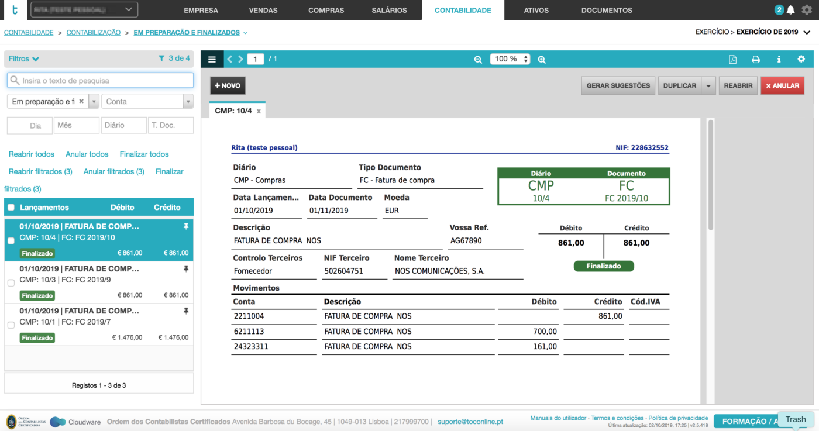Print the current document
819x431 pixels.
(755, 58)
